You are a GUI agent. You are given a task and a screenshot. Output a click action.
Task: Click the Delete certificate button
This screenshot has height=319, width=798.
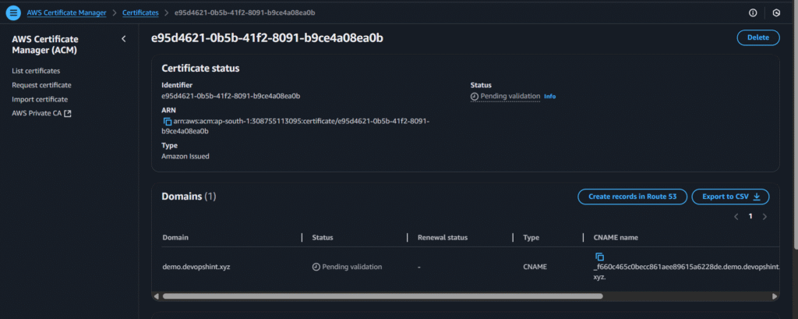(758, 37)
